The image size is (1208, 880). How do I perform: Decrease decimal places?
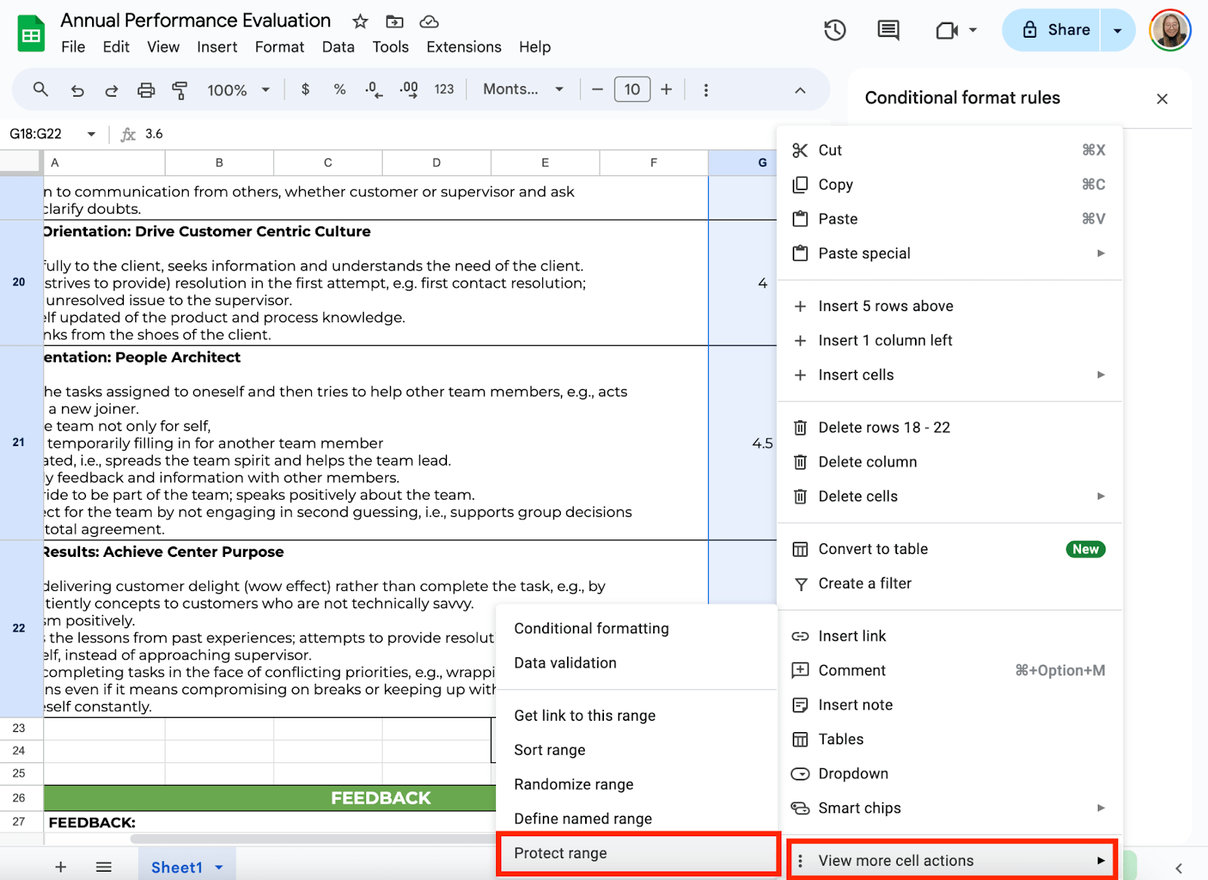tap(374, 90)
